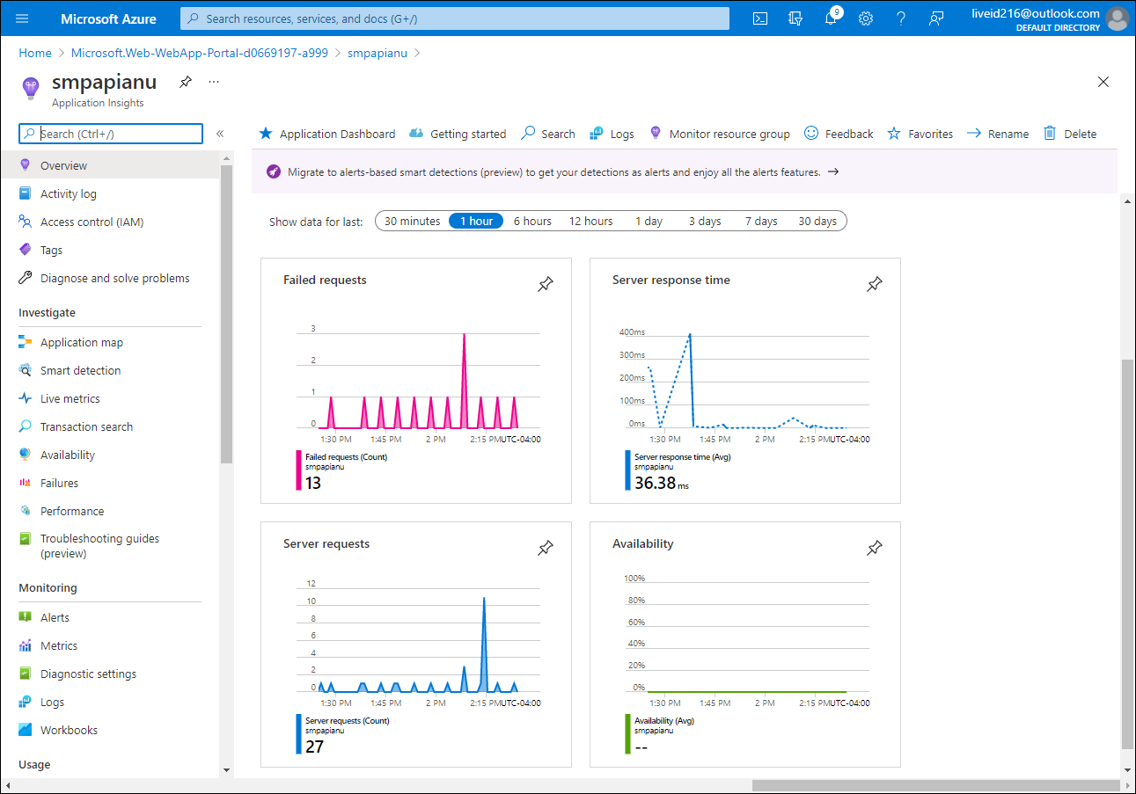Open the notifications bell
Viewport: 1136px width, 794px height.
click(x=831, y=18)
